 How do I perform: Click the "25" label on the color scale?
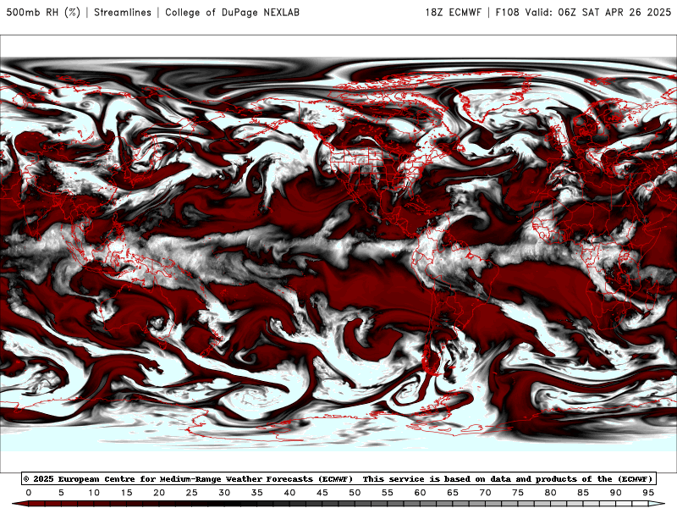tap(192, 493)
